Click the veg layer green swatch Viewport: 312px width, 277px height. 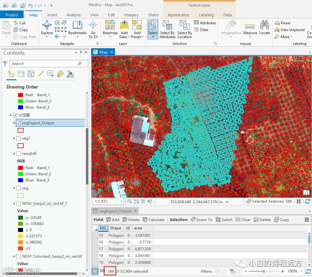pos(21,196)
